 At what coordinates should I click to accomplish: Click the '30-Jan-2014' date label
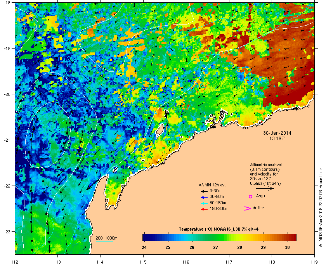pyautogui.click(x=277, y=133)
